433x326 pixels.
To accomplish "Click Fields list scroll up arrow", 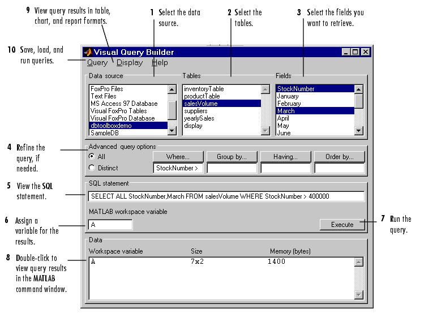I will point(359,89).
